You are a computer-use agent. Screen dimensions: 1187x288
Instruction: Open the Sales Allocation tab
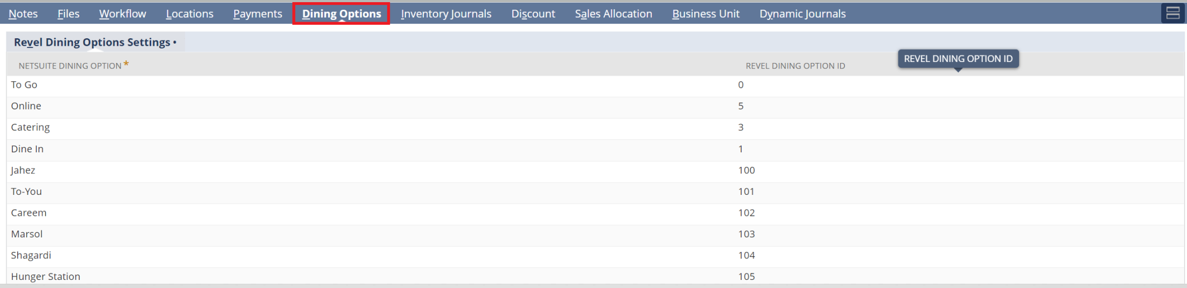(613, 13)
